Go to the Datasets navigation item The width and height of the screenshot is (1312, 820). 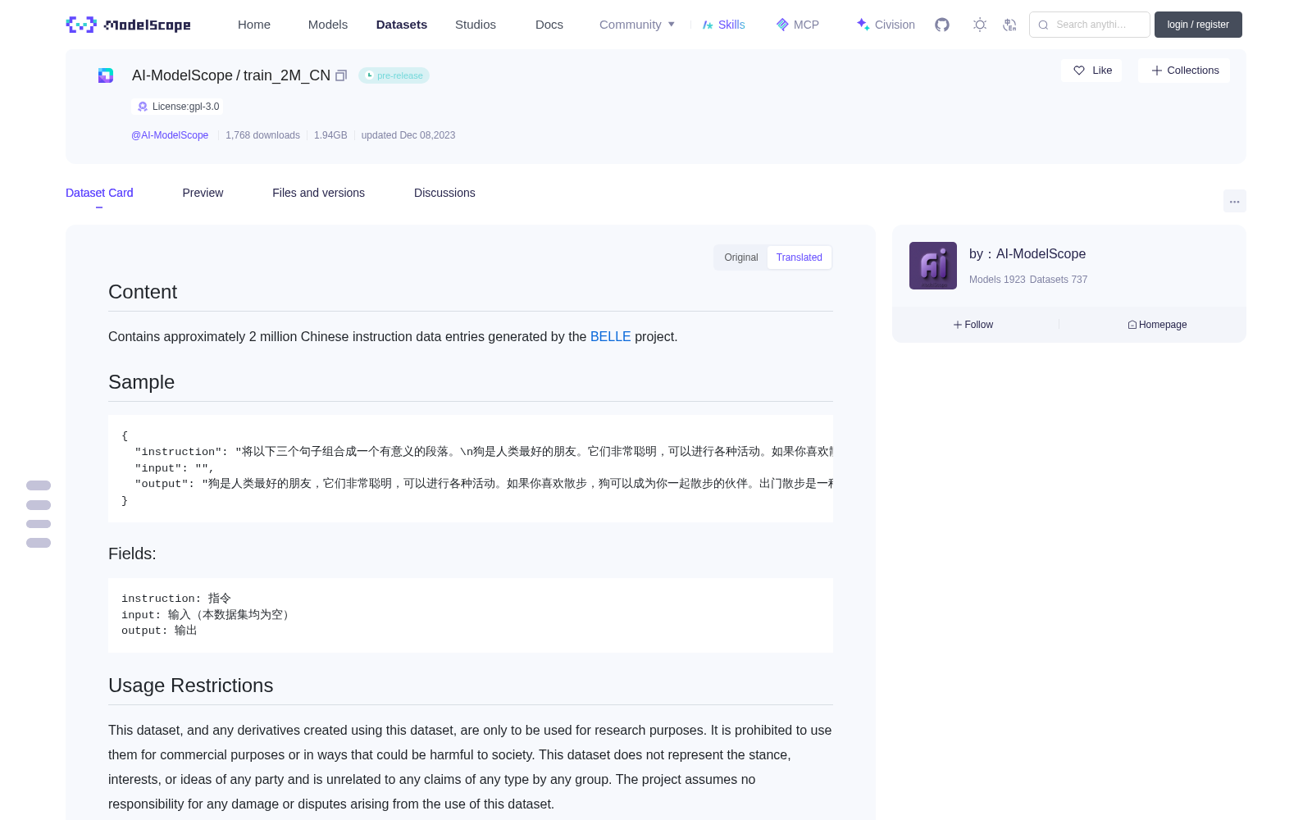pyautogui.click(x=402, y=25)
